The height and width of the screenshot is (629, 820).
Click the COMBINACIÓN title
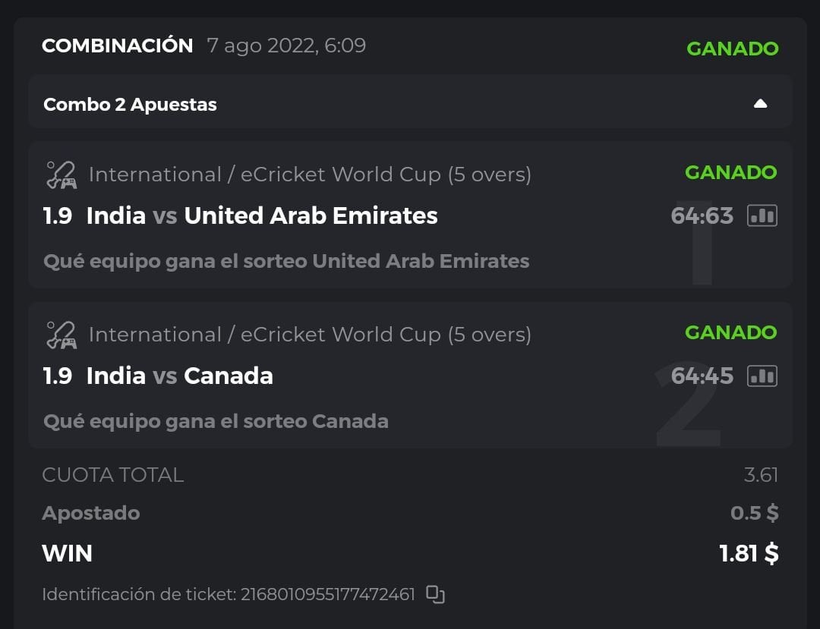point(118,46)
